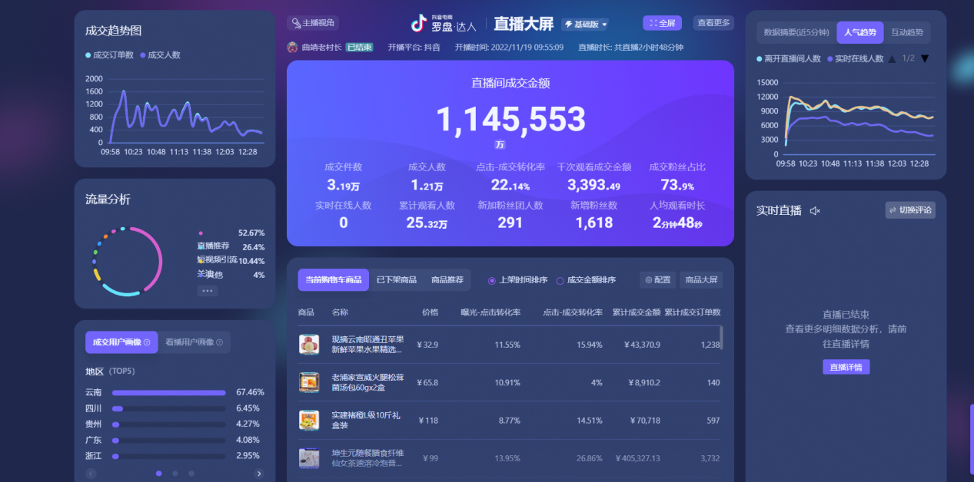Switch to 互动趋势 tab
Viewport: 974px width, 482px height.
click(x=907, y=32)
